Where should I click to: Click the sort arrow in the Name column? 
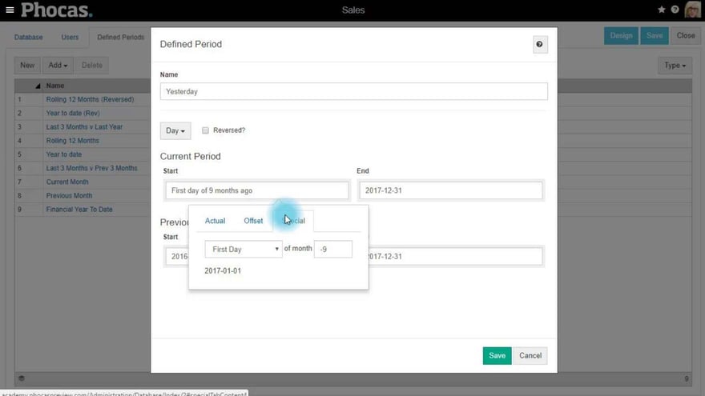click(37, 86)
